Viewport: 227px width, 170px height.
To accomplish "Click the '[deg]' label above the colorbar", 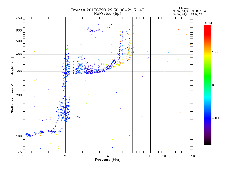I will [208, 23].
